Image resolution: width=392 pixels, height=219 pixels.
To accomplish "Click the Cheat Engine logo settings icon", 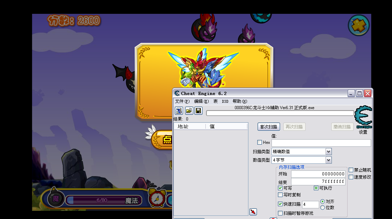I will [x=363, y=117].
